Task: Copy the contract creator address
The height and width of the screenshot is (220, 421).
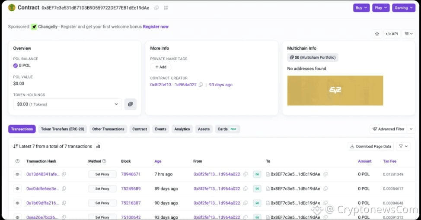Action: [201, 85]
